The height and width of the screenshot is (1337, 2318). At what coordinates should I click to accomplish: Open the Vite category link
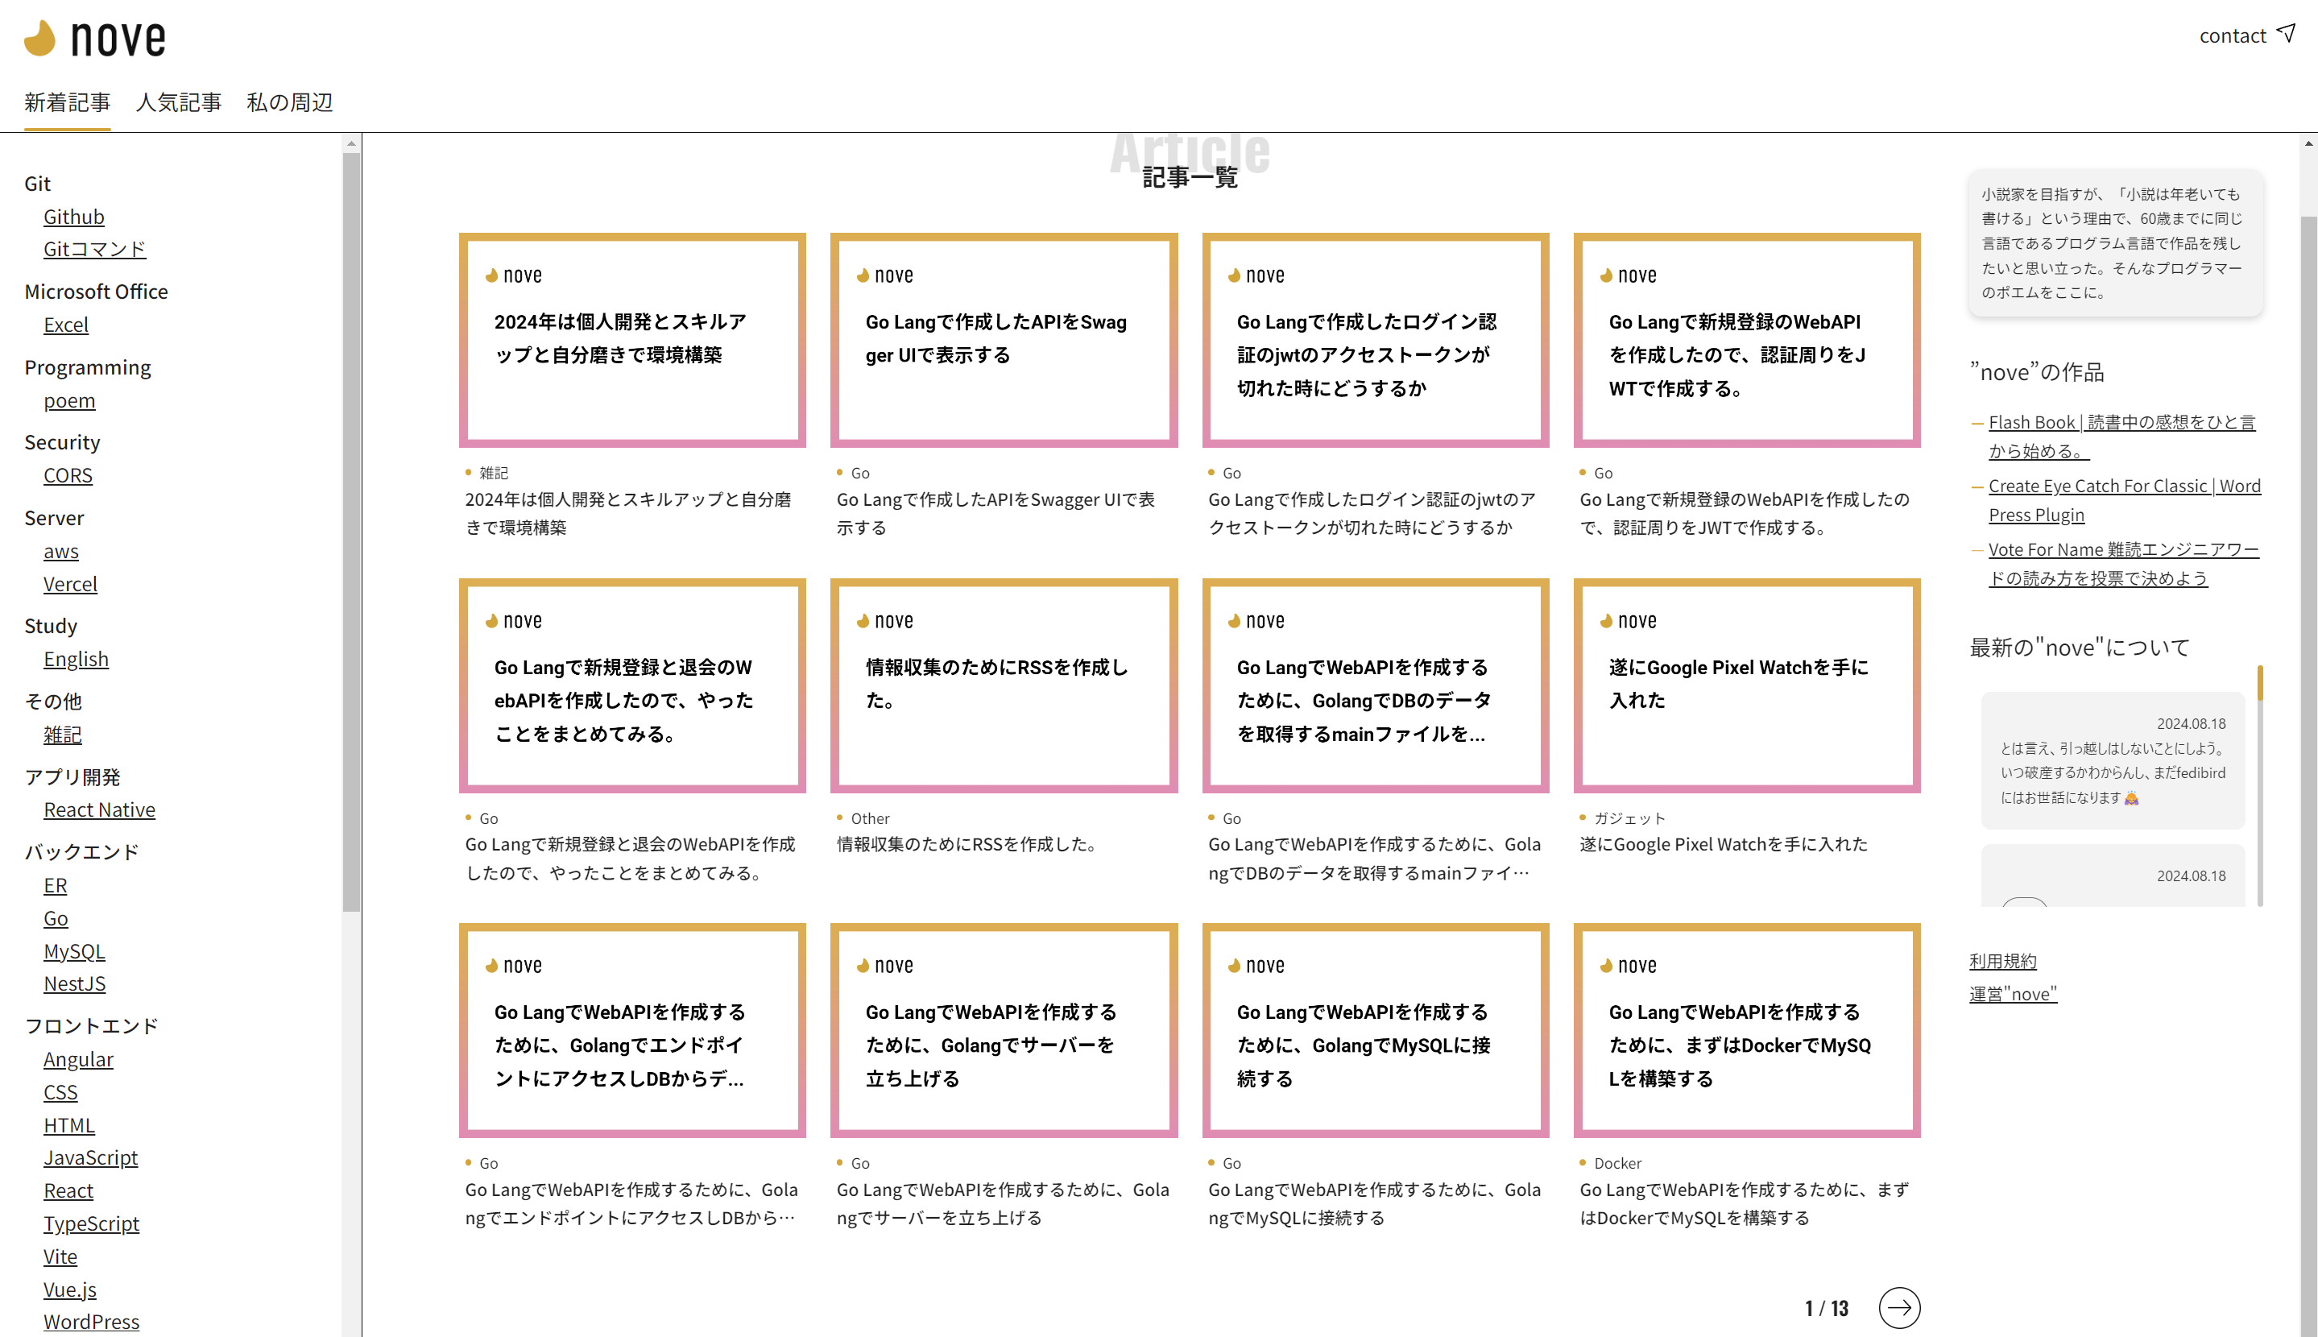tap(60, 1256)
